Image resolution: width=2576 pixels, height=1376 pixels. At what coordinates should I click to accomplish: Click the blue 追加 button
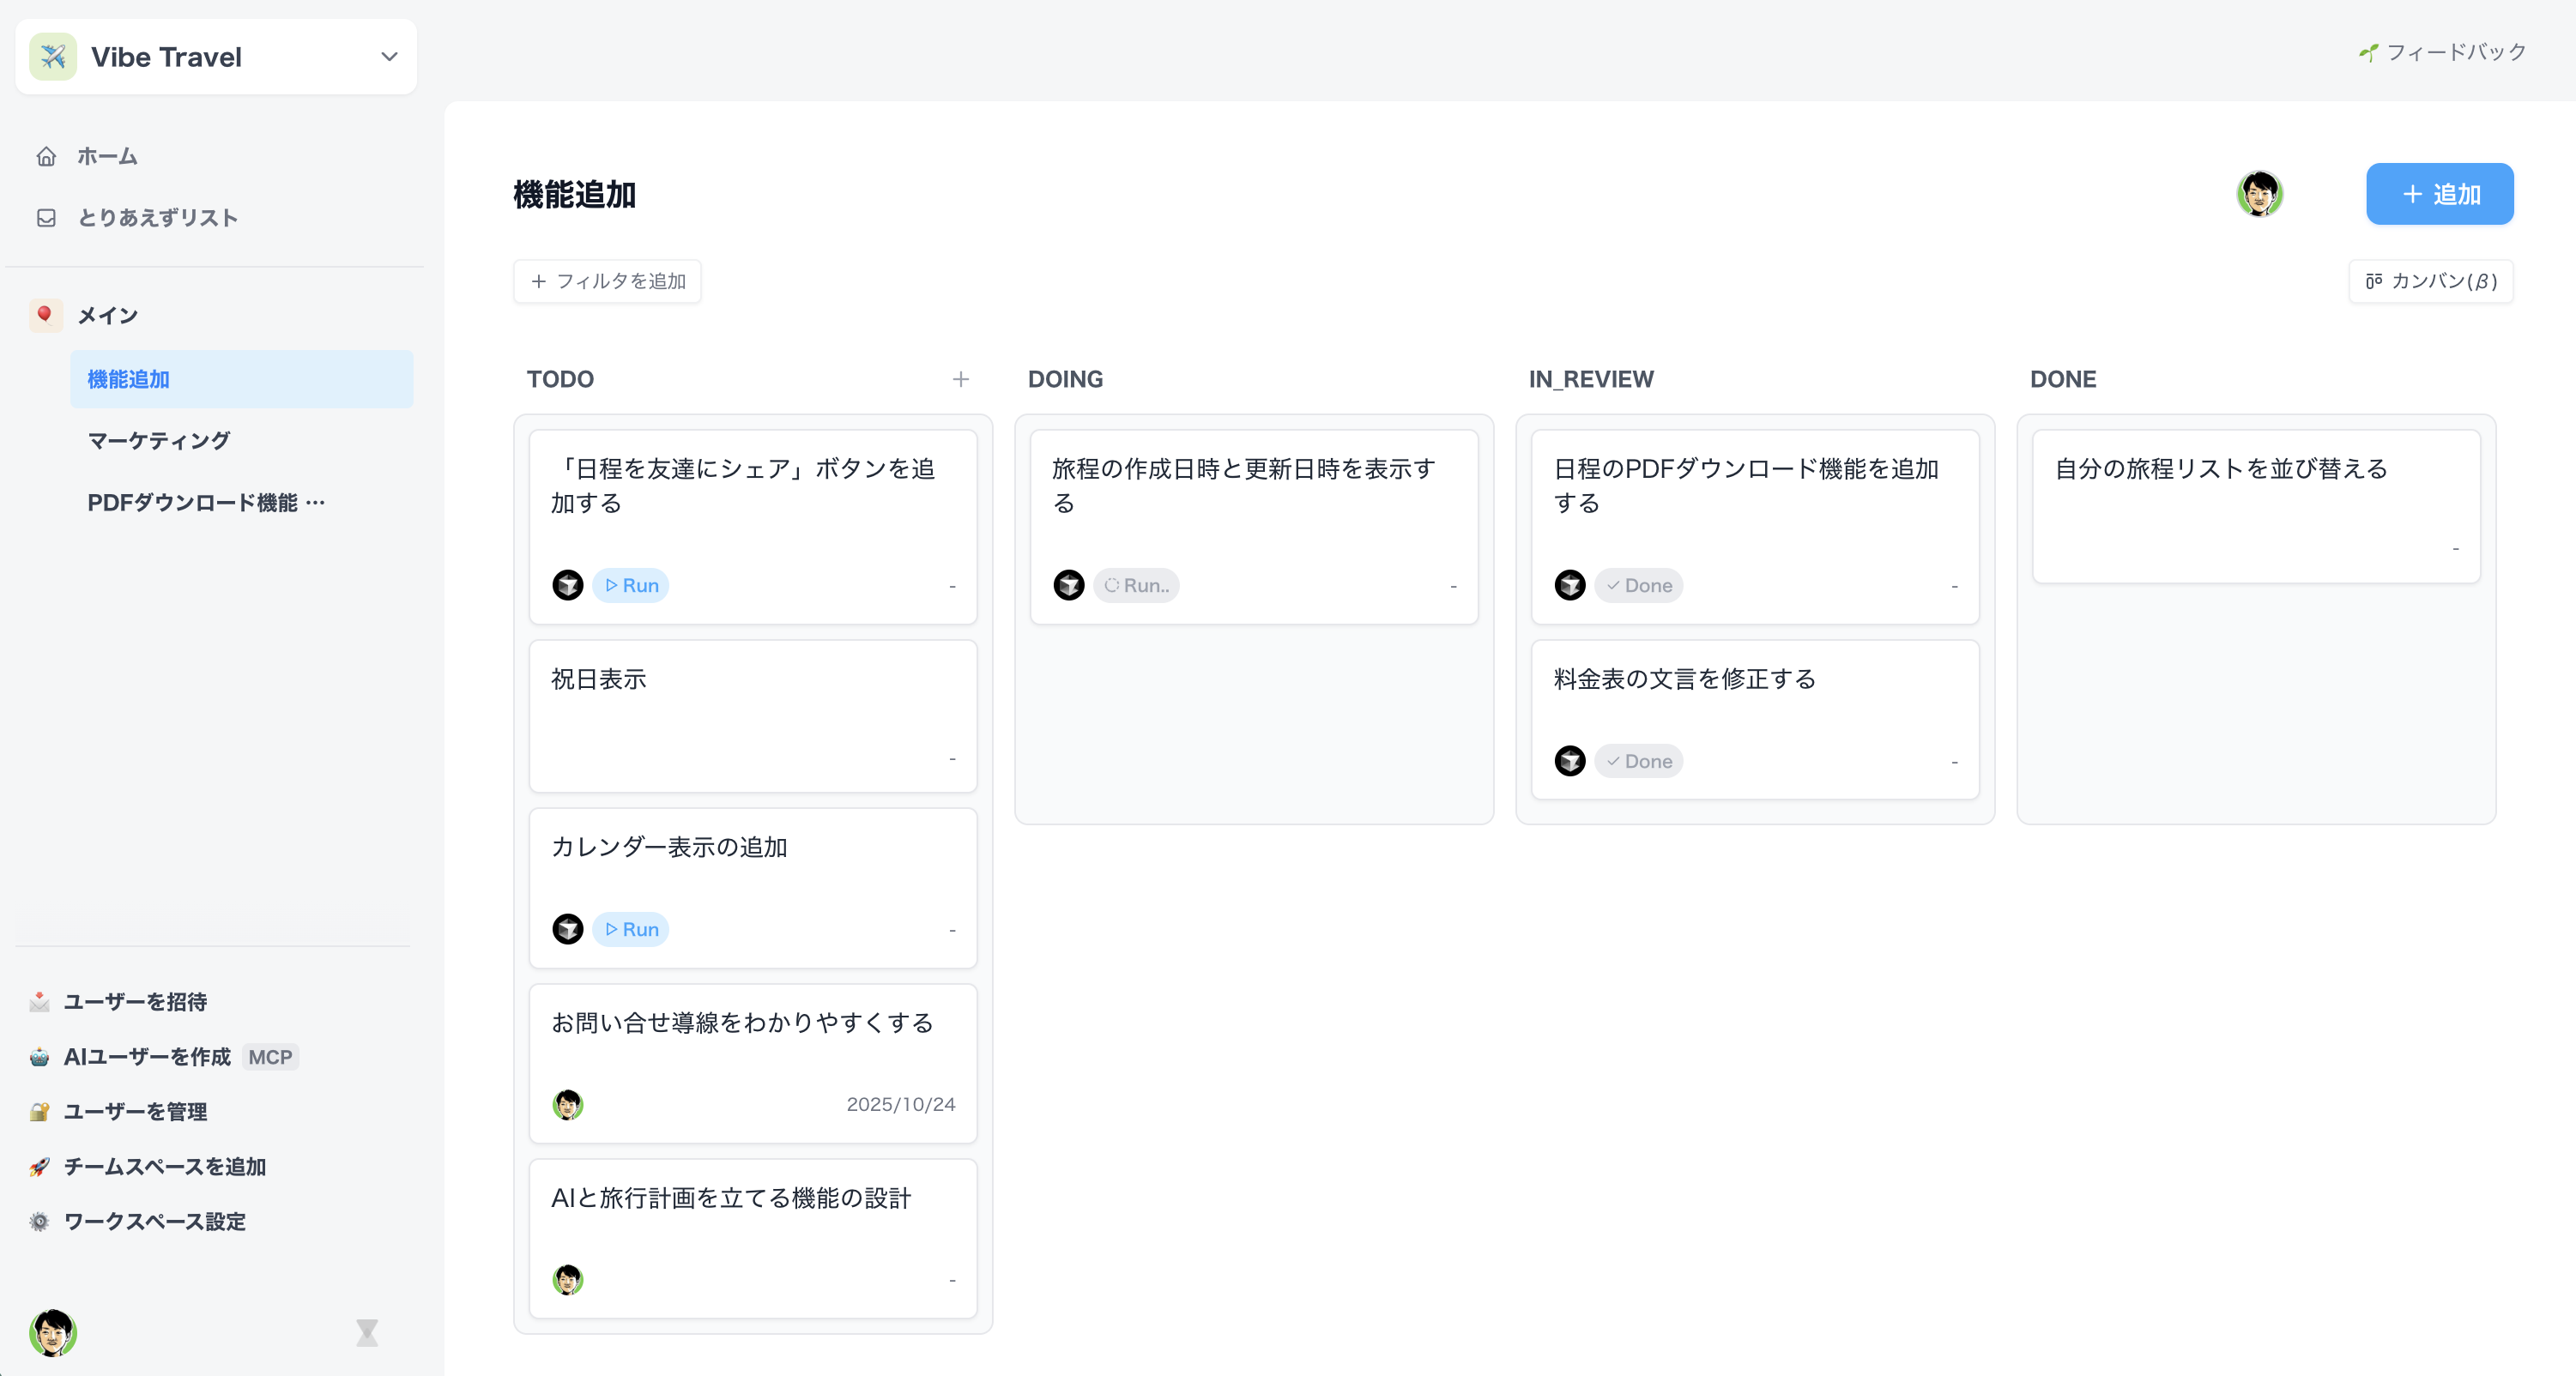point(2439,193)
